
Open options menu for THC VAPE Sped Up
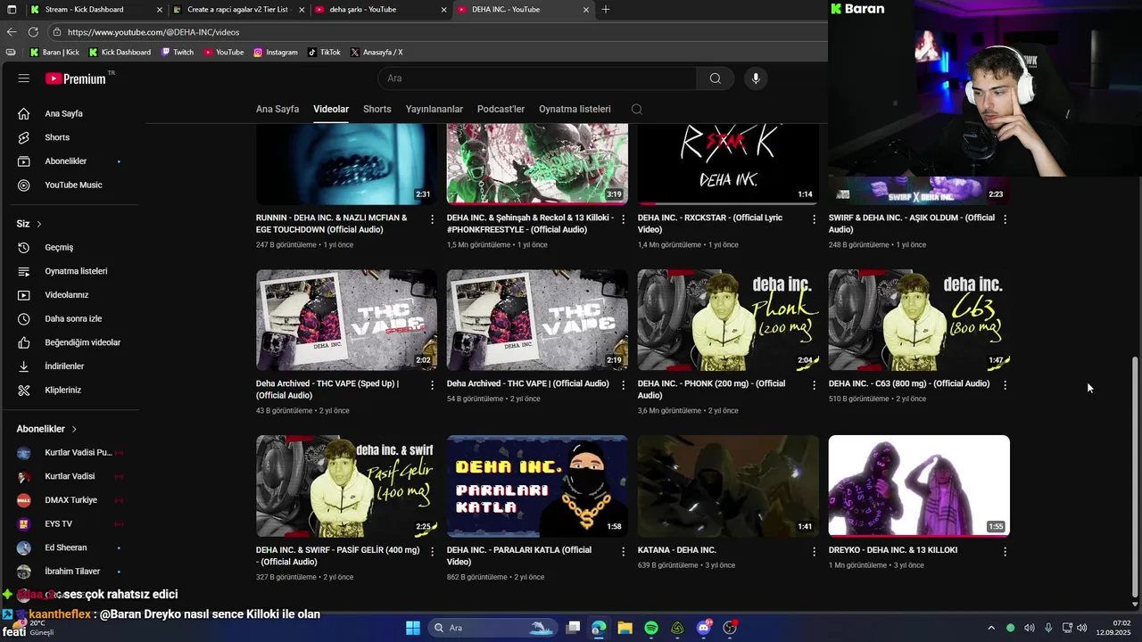[x=433, y=385]
